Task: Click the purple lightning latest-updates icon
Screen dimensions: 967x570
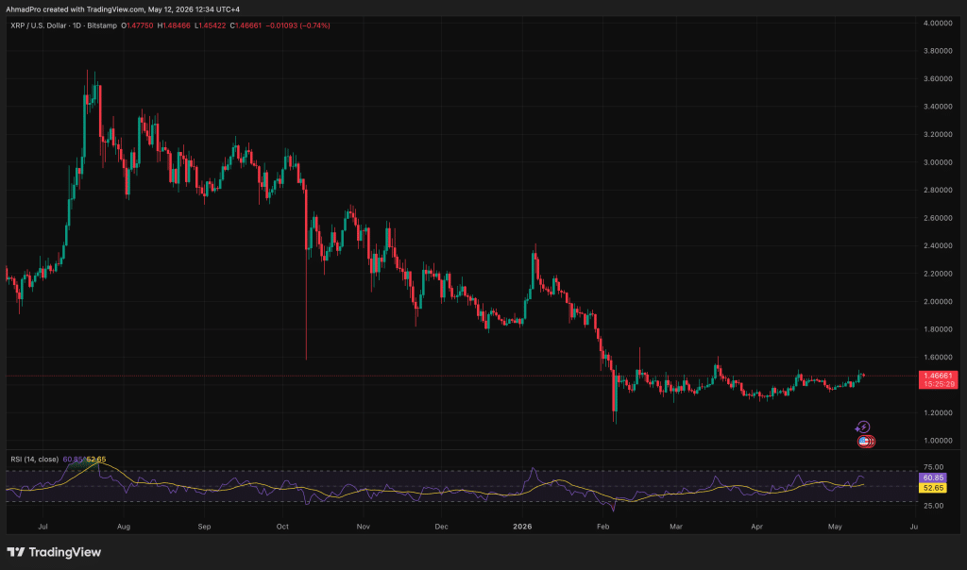Action: click(862, 427)
